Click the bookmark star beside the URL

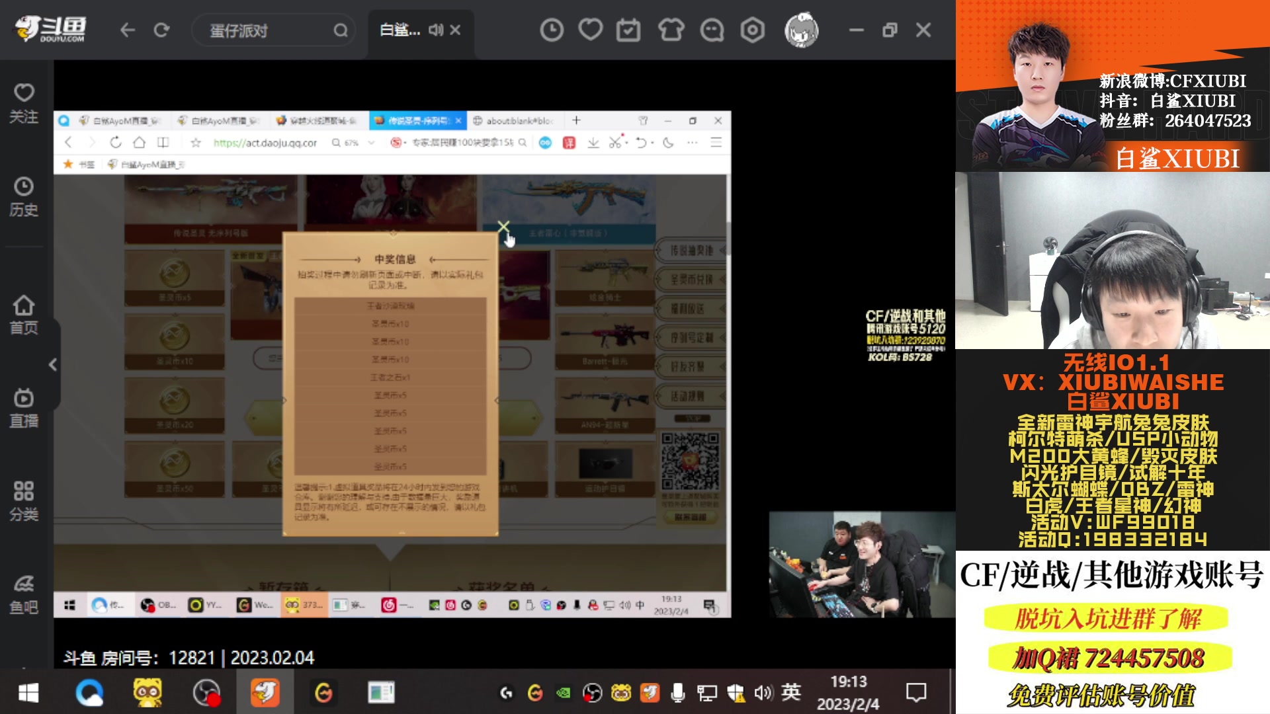pyautogui.click(x=196, y=142)
